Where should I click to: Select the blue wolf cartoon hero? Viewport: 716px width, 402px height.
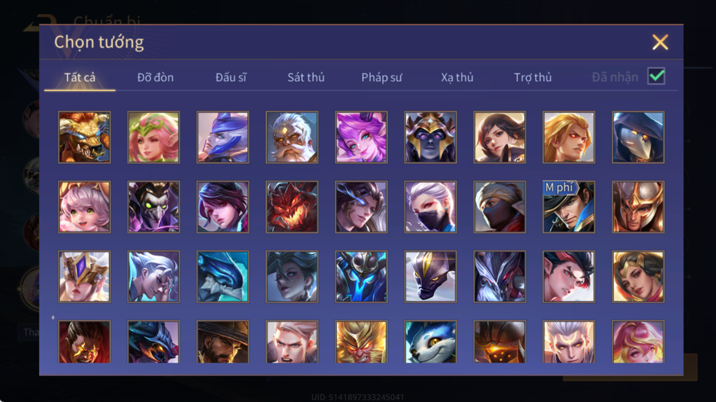tap(430, 342)
